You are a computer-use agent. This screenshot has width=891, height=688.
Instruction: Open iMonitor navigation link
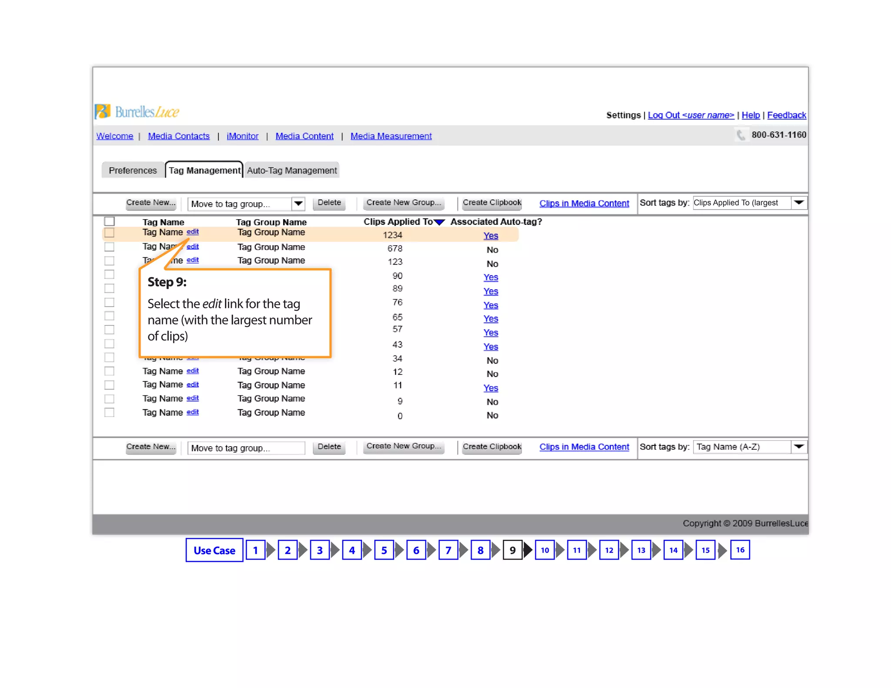point(242,136)
